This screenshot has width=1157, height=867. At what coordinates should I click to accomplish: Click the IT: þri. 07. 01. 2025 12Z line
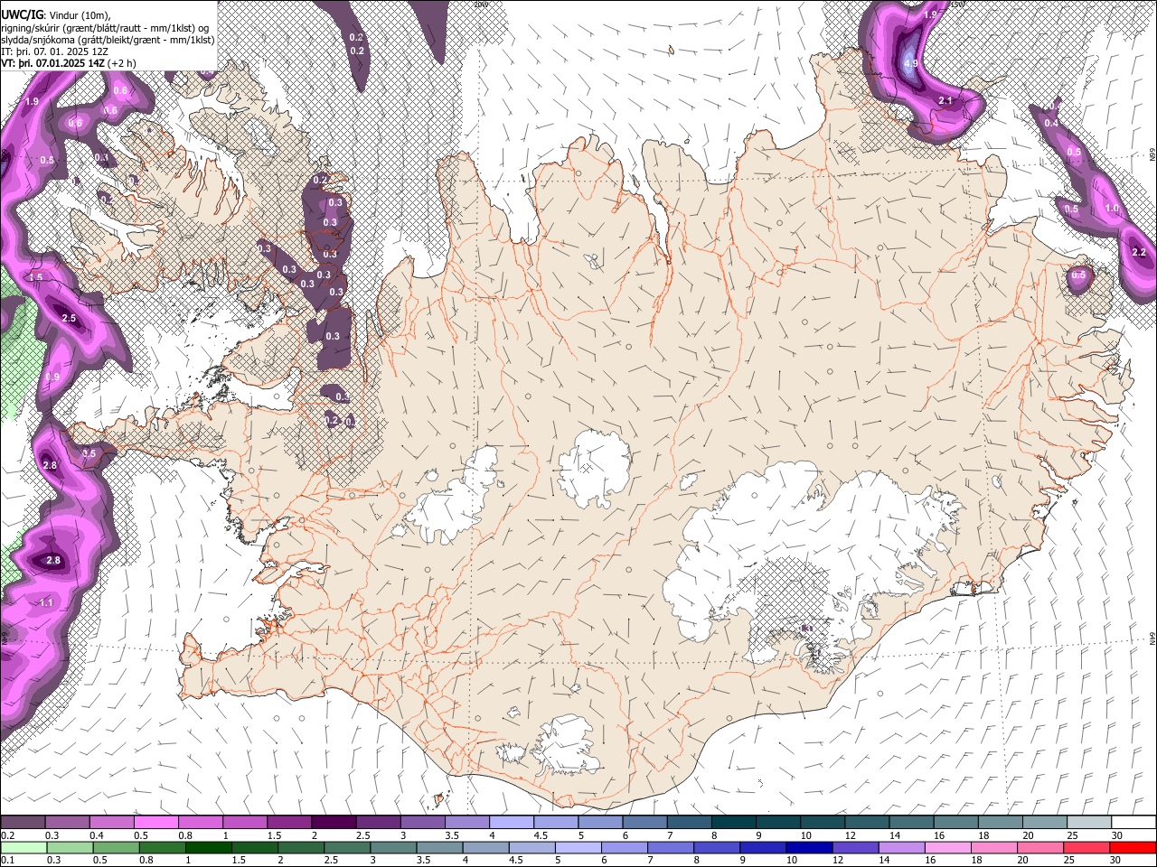point(55,51)
